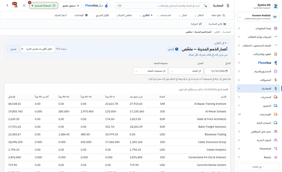Open المشاريع والمهام sidebar icon
Image resolution: width=282 pixels, height=172 pixels.
(276, 71)
